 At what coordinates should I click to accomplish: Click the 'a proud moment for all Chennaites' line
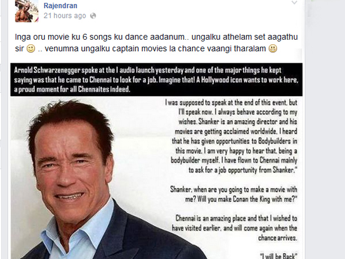coord(72,89)
